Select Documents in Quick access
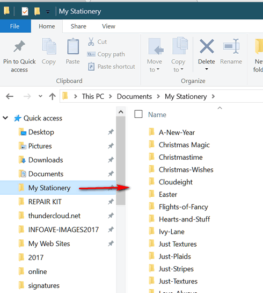The width and height of the screenshot is (263, 293). pos(46,174)
